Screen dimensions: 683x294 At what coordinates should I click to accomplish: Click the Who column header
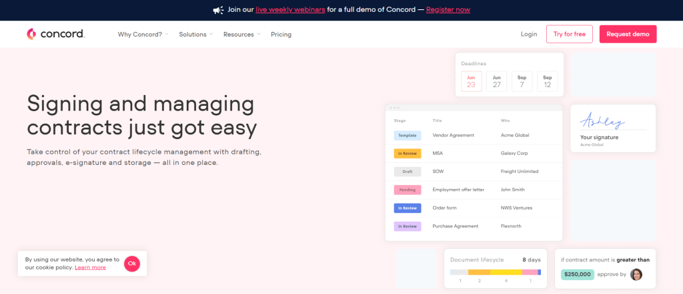coord(506,120)
